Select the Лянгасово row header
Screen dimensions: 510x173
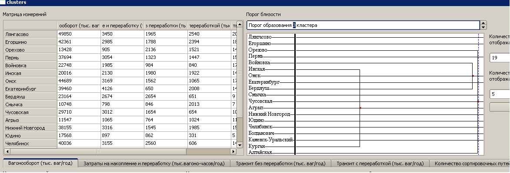coord(30,34)
